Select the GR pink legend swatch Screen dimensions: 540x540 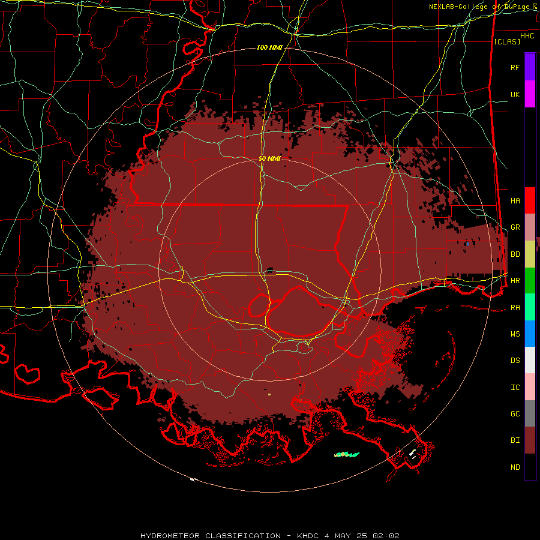click(530, 227)
